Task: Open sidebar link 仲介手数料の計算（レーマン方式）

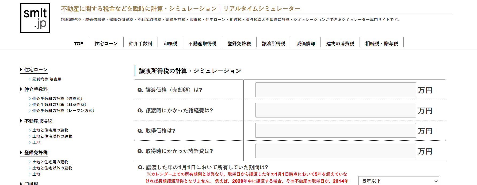Action: 63,111
